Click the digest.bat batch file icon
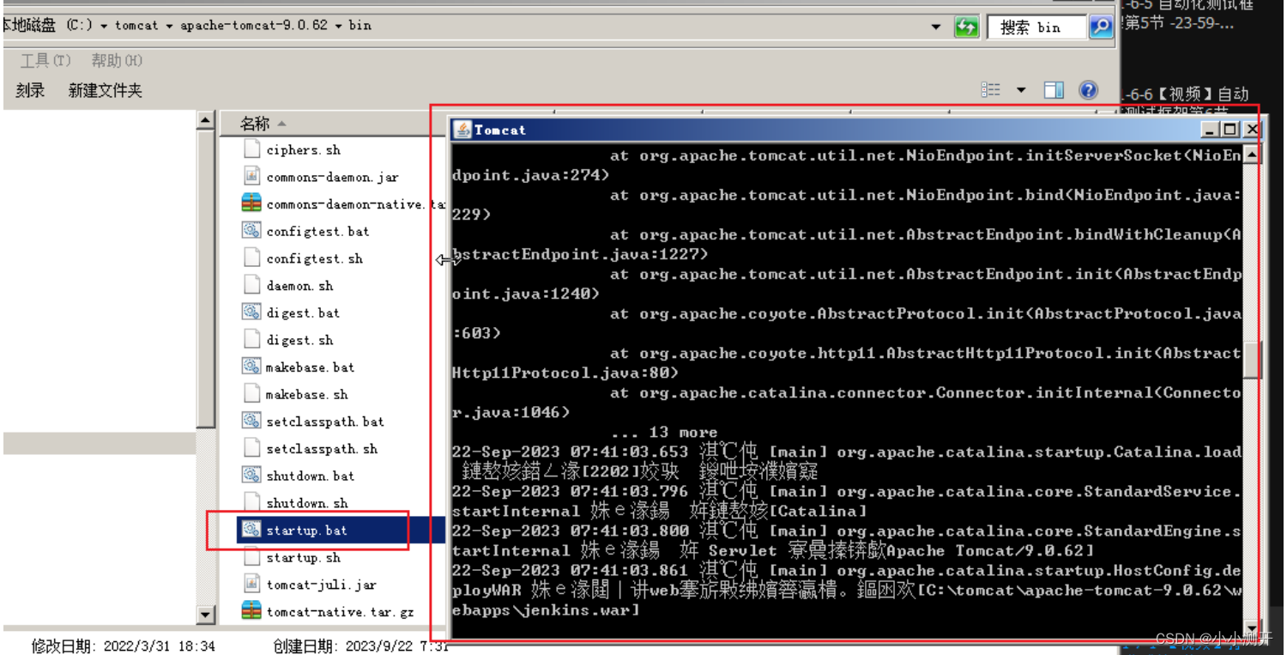Screen dimensions: 1287x655 [x=251, y=312]
